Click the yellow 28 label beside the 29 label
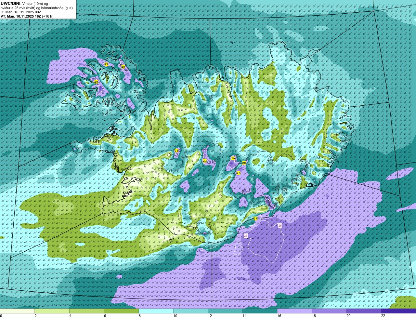This screenshot has height=318, width=416. (x=244, y=163)
